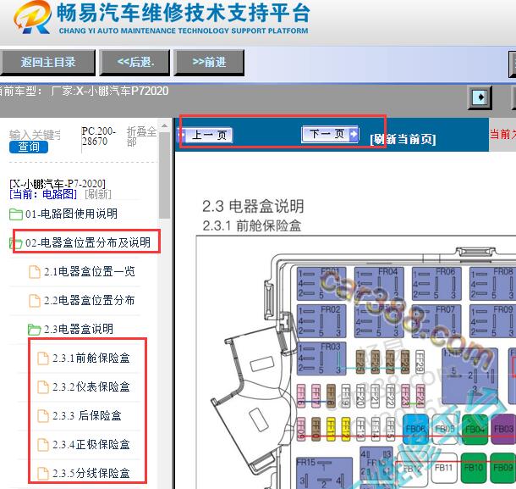This screenshot has width=516, height=489.
Task: Open next page with 下一页 button
Action: pyautogui.click(x=330, y=134)
